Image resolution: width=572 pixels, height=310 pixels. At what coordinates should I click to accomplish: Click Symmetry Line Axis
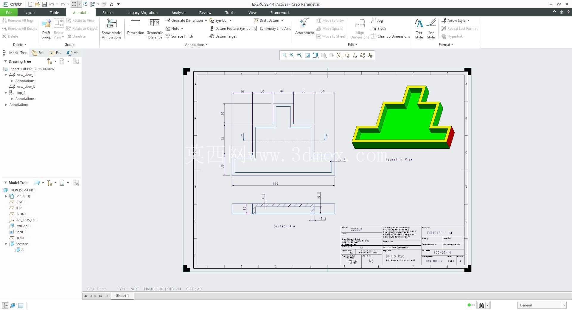(272, 29)
